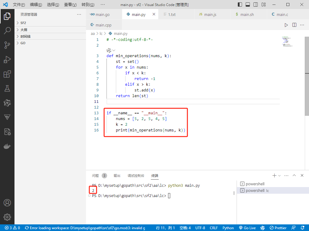Create a new terminal with plus icon
Viewport: 309px width, 231px height.
point(274,175)
